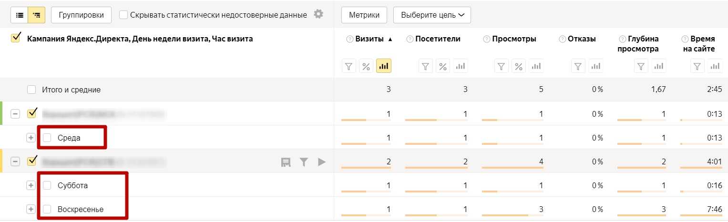
Task: Toggle bar chart icon under Посетители
Action: pyautogui.click(x=461, y=66)
